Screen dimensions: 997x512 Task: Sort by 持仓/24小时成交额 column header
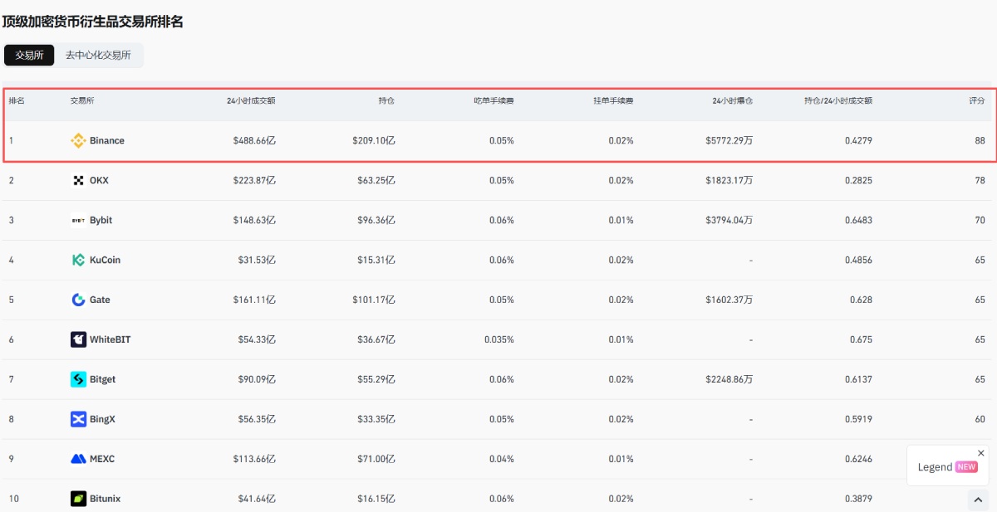tap(837, 100)
